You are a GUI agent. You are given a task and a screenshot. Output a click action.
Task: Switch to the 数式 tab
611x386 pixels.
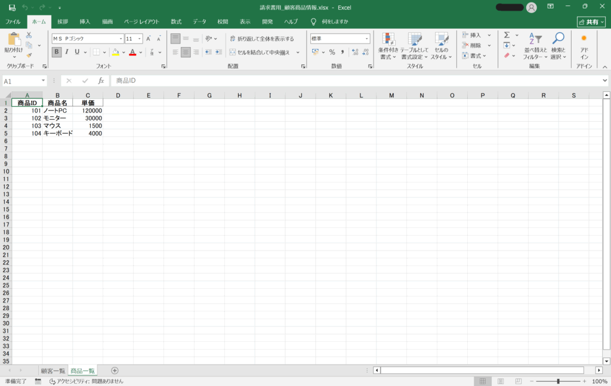tap(176, 22)
